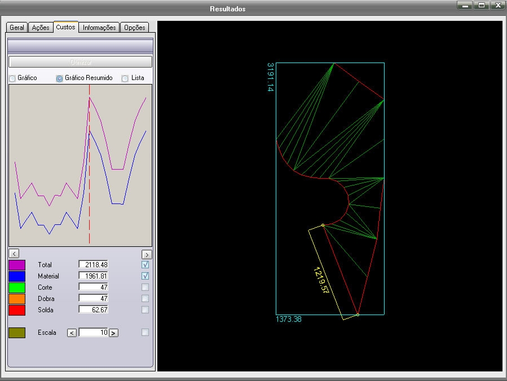
Task: Increase Escala value with right arrow
Action: point(113,333)
